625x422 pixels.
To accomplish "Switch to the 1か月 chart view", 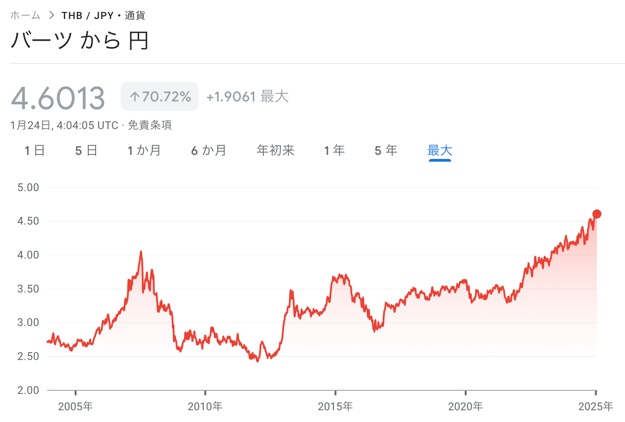I will [x=145, y=150].
